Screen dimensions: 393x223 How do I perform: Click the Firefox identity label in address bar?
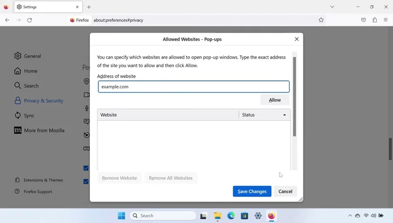click(79, 20)
